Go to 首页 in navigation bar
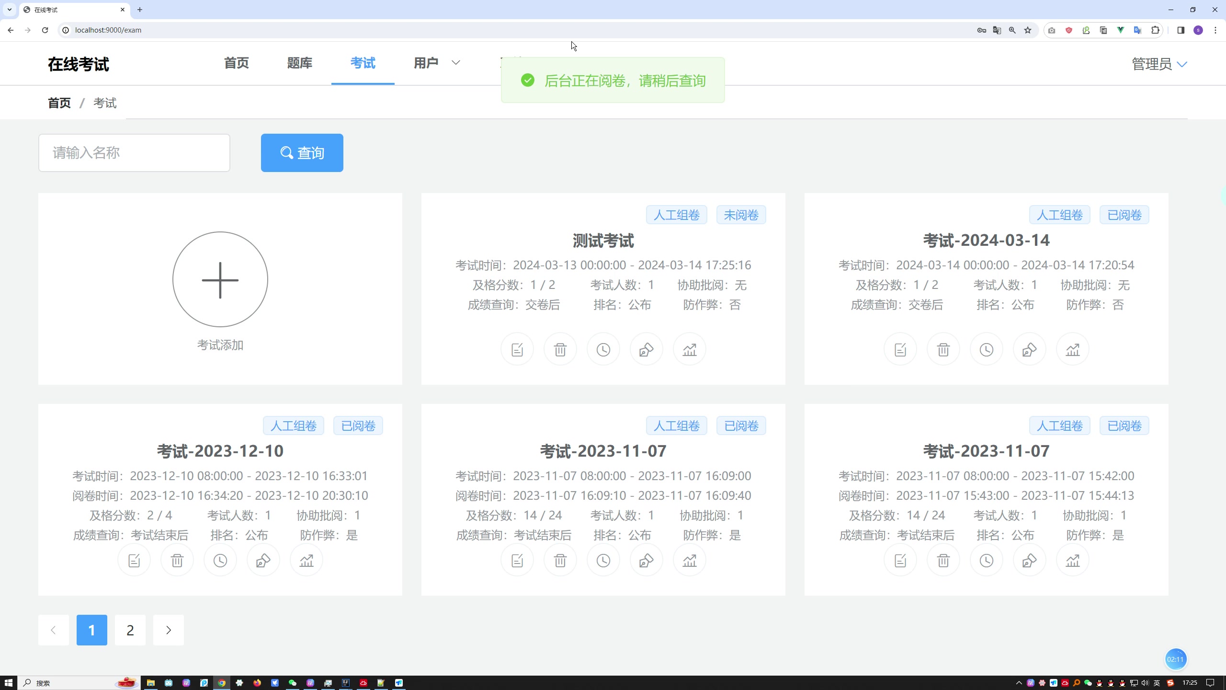Viewport: 1226px width, 690px height. 237,63
